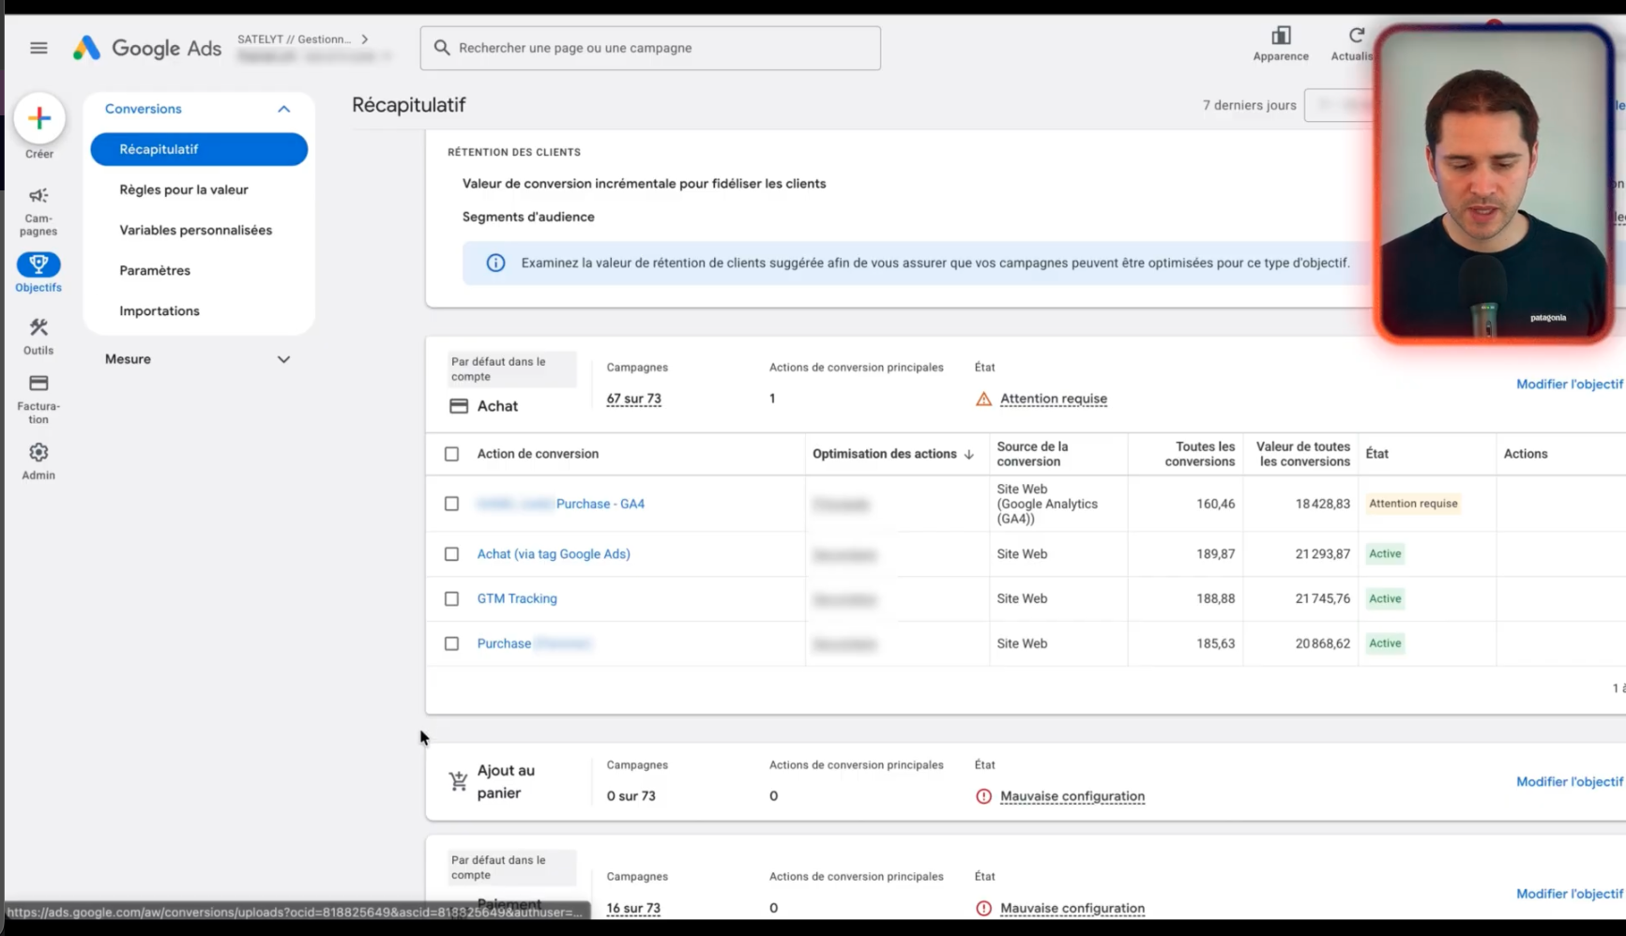
Task: Click the info icon in retention notice
Action: 495,264
